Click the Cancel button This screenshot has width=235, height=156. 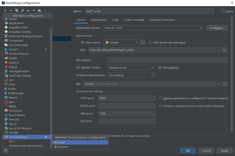(x=206, y=150)
